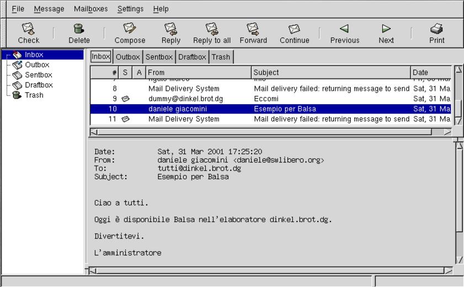Switch to the Trash tab
This screenshot has width=464, height=287.
pos(221,57)
